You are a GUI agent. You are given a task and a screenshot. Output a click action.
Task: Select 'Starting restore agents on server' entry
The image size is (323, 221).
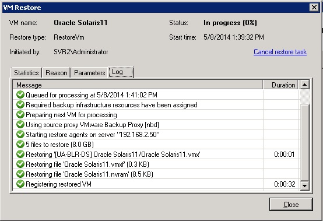[x=156, y=134]
